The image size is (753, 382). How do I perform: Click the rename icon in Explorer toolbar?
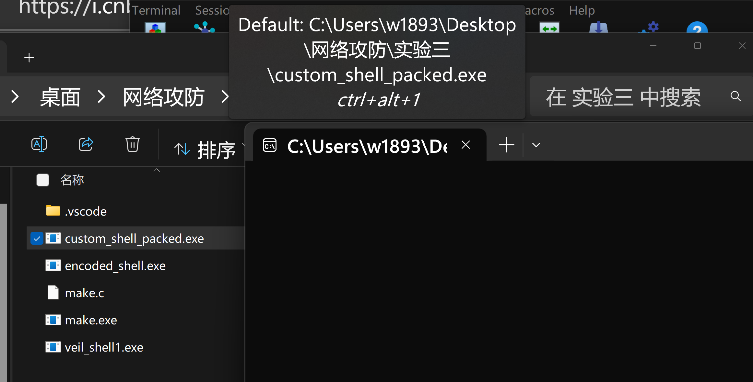[x=39, y=144]
